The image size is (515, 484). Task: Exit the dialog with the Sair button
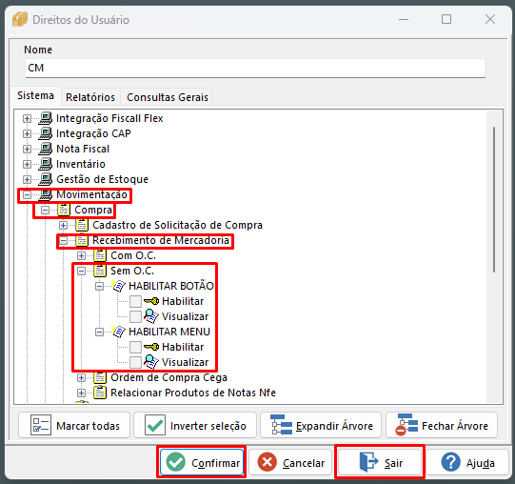pos(380,462)
